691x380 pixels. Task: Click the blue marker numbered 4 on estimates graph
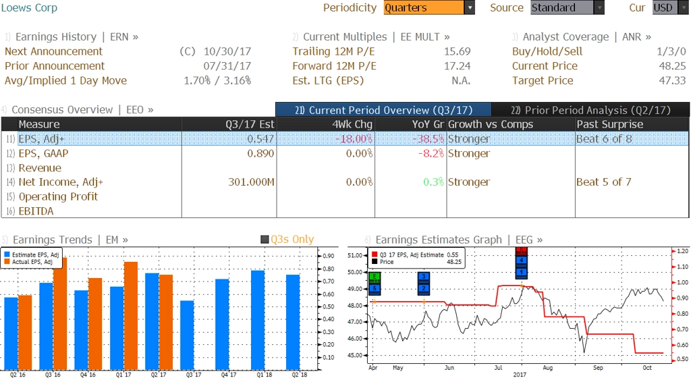pyautogui.click(x=522, y=260)
